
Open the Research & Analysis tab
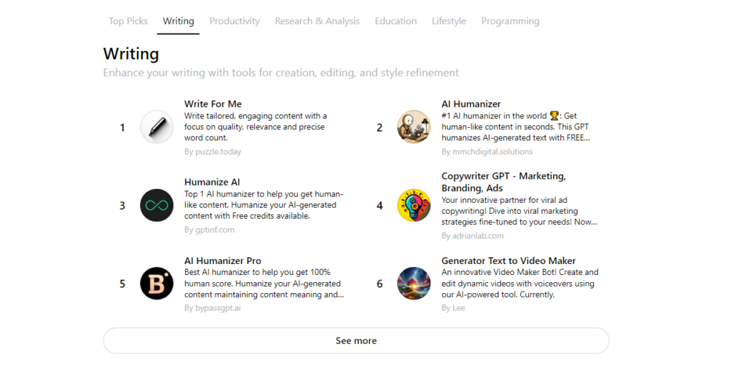click(318, 21)
